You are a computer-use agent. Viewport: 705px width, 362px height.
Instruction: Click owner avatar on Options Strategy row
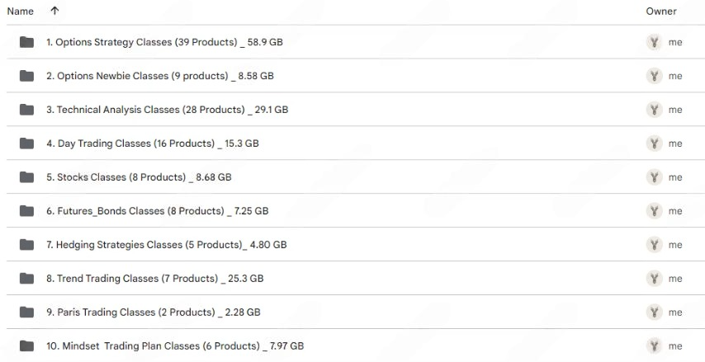click(x=655, y=42)
